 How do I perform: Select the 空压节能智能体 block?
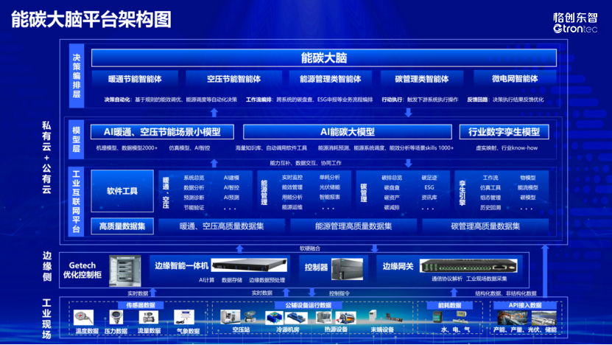tap(233, 79)
